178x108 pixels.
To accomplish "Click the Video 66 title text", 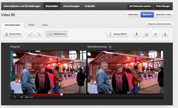I will click(x=8, y=15).
